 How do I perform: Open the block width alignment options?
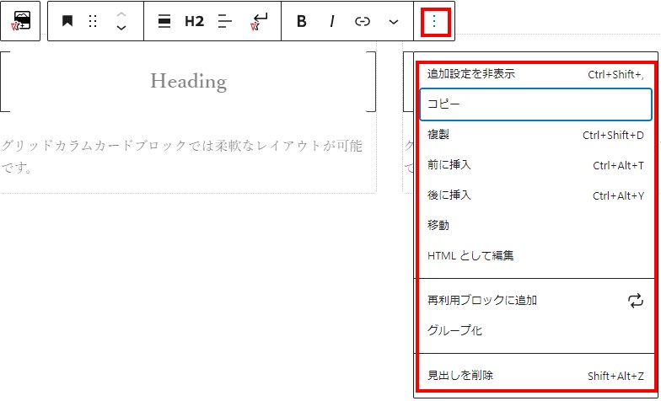coord(165,21)
